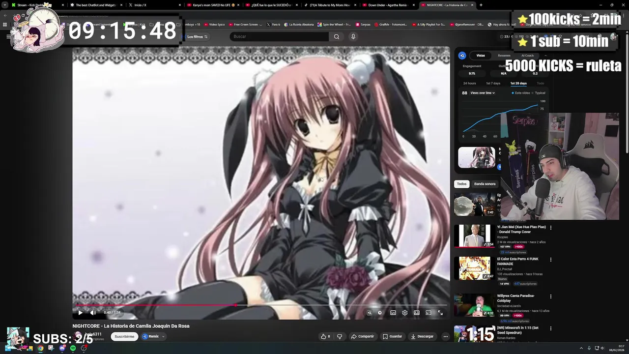
Task: Switch to the Stream - Kick Dashboard browser tab
Action: click(37, 5)
